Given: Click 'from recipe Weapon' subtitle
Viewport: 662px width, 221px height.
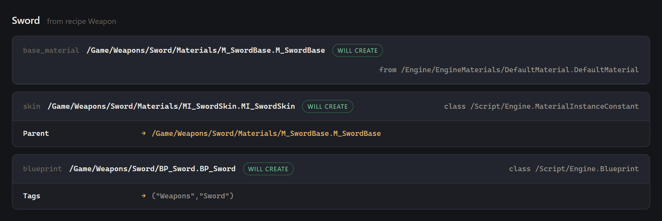Looking at the screenshot, I should (x=82, y=22).
